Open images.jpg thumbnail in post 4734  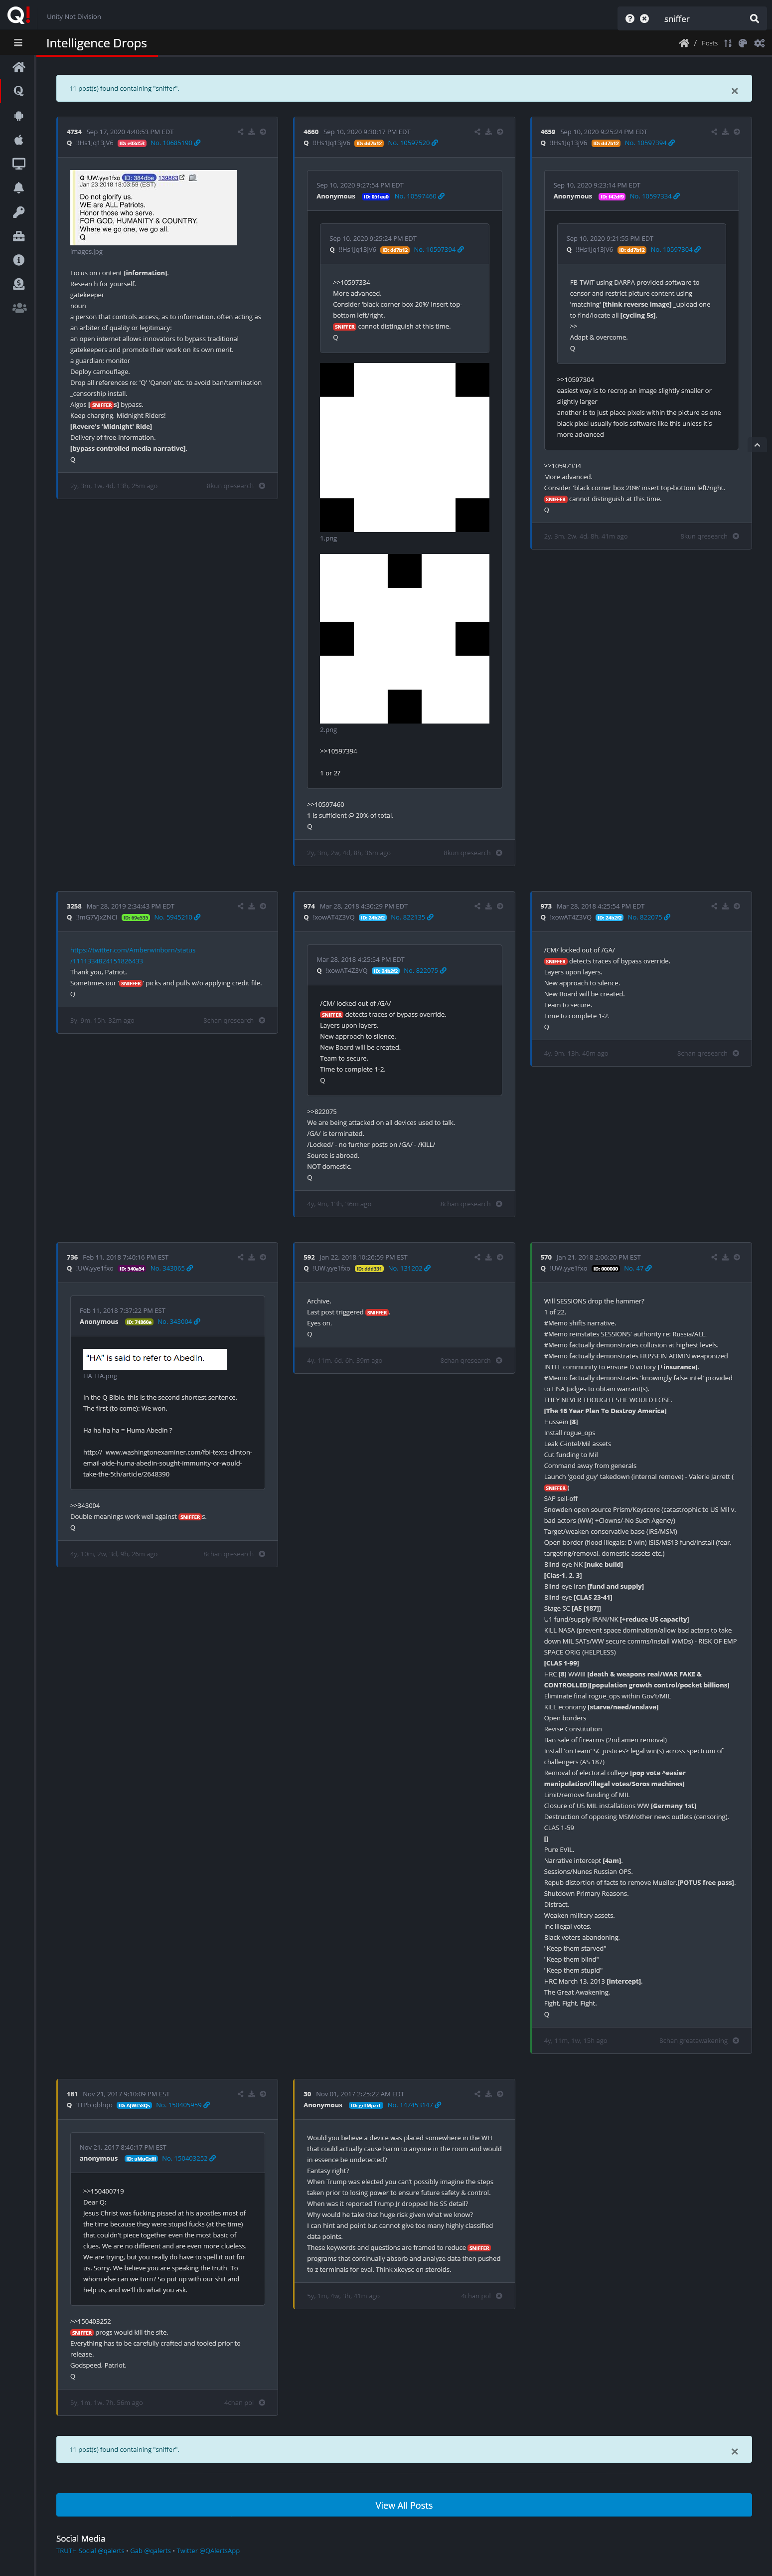pyautogui.click(x=153, y=207)
